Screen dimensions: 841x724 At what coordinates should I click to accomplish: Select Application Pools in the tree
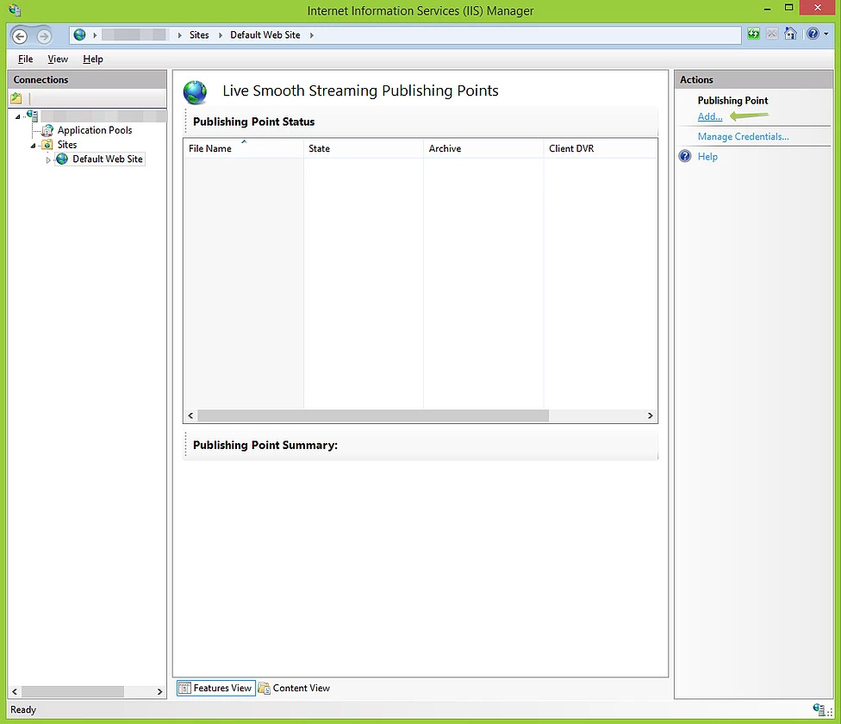coord(95,130)
